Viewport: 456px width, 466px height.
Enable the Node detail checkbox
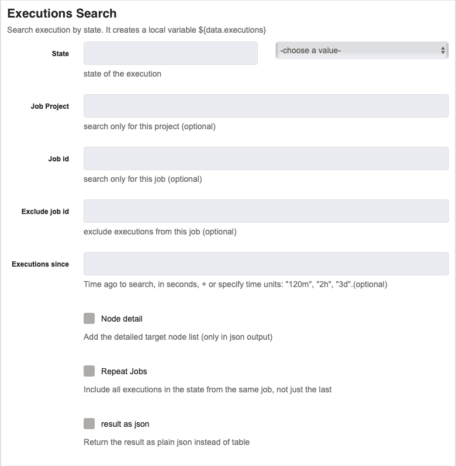point(89,318)
